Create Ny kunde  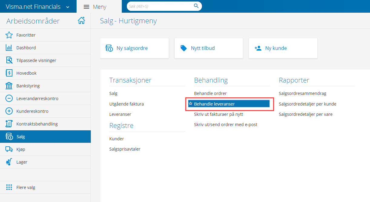tap(283, 48)
